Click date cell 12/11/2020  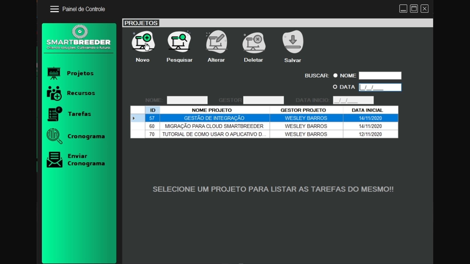coord(371,134)
